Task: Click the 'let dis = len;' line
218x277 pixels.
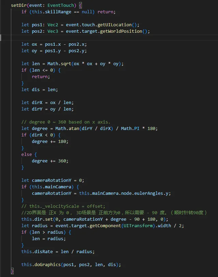Action: click(x=40, y=90)
